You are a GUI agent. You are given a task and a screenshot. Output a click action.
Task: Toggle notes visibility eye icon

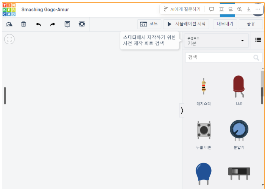coord(82,24)
